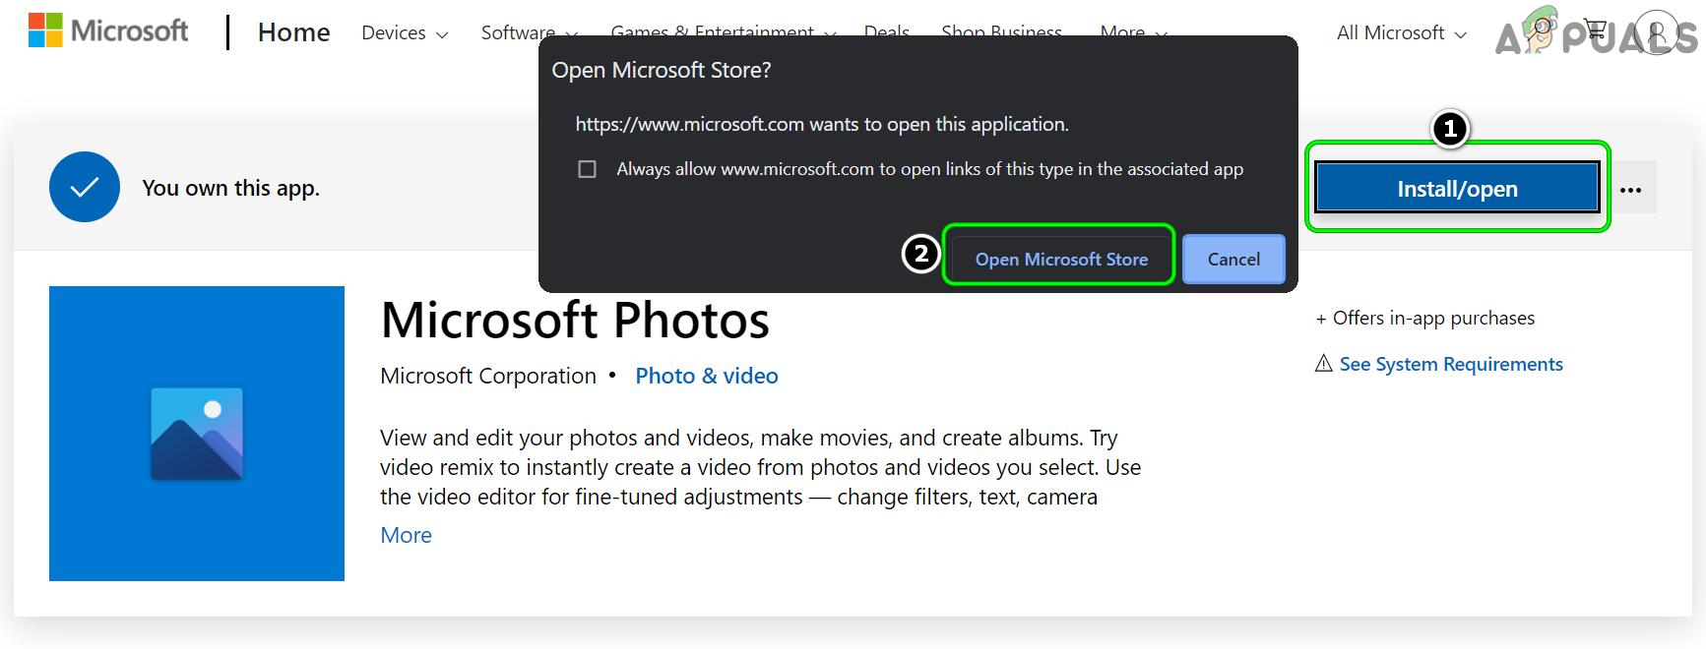
Task: Go to the Home menu item
Action: [293, 32]
